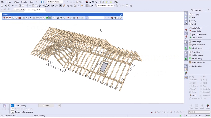
Task: Switch to the Ściany / Dach tab
Action: (x=19, y=10)
